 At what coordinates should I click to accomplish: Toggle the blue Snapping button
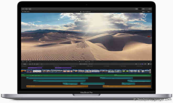[142, 64]
